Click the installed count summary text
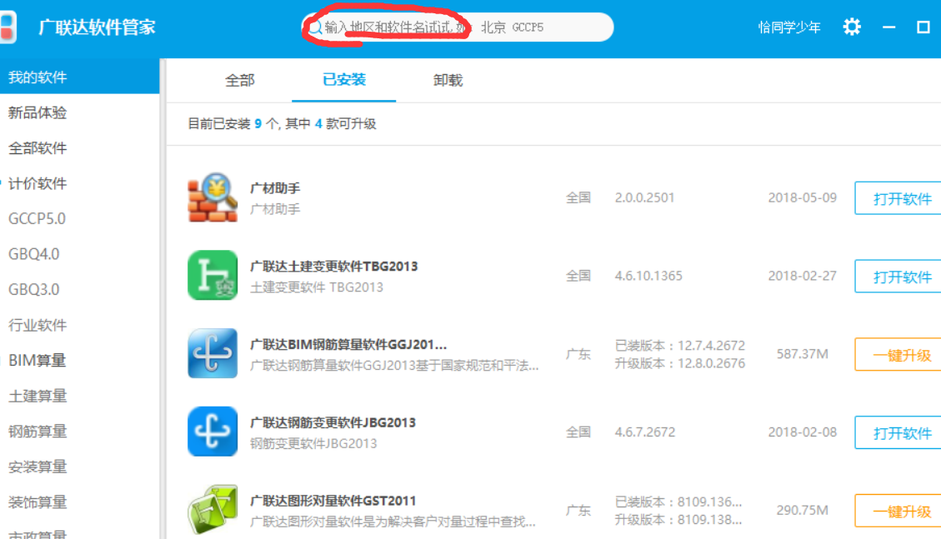 282,123
